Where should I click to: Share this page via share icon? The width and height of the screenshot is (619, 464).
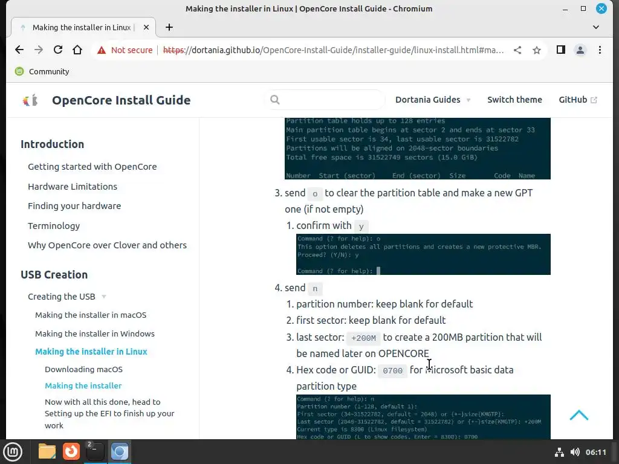(517, 50)
